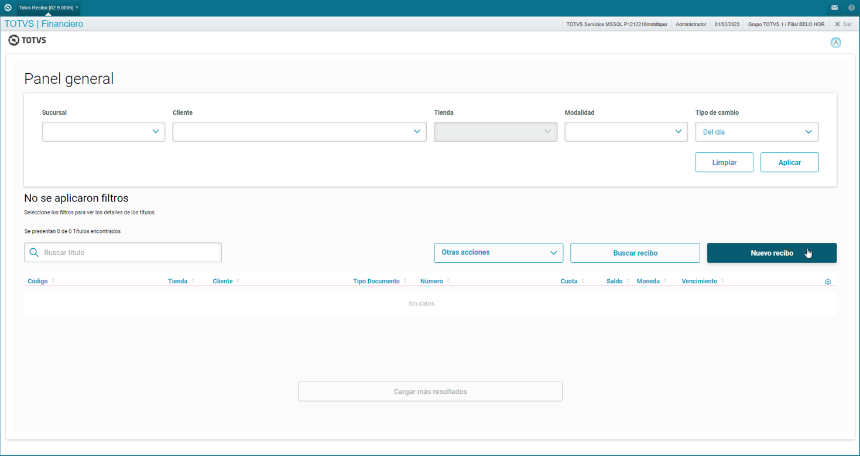Screen dimensions: 860x456
Task: Open the Modalidad dropdown
Action: [626, 132]
